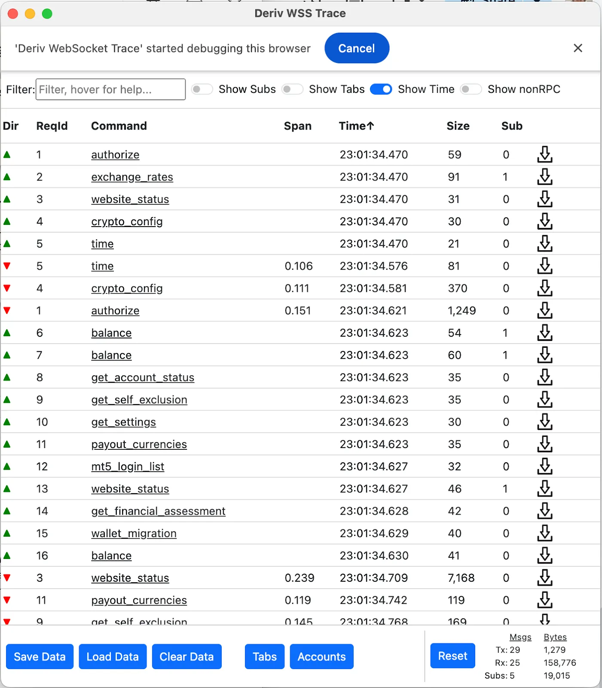This screenshot has width=602, height=688.
Task: Select the timestamp 23:01:34.576
Action: [x=373, y=266]
